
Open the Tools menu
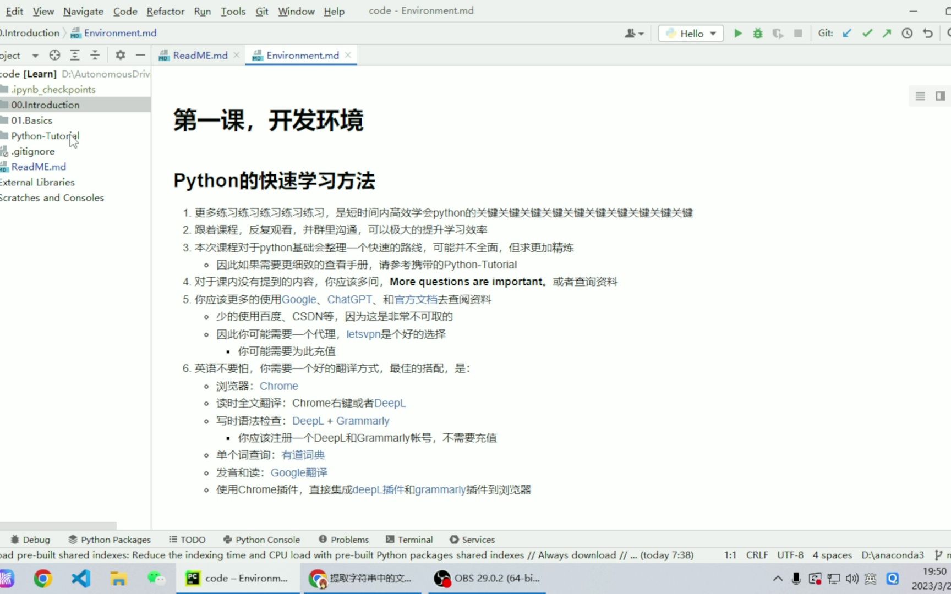click(x=233, y=11)
